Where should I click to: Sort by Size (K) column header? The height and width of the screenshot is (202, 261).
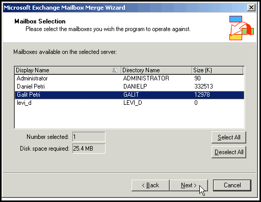(218, 70)
